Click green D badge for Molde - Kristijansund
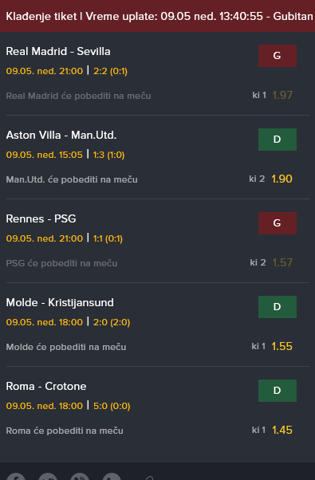 pos(278,307)
